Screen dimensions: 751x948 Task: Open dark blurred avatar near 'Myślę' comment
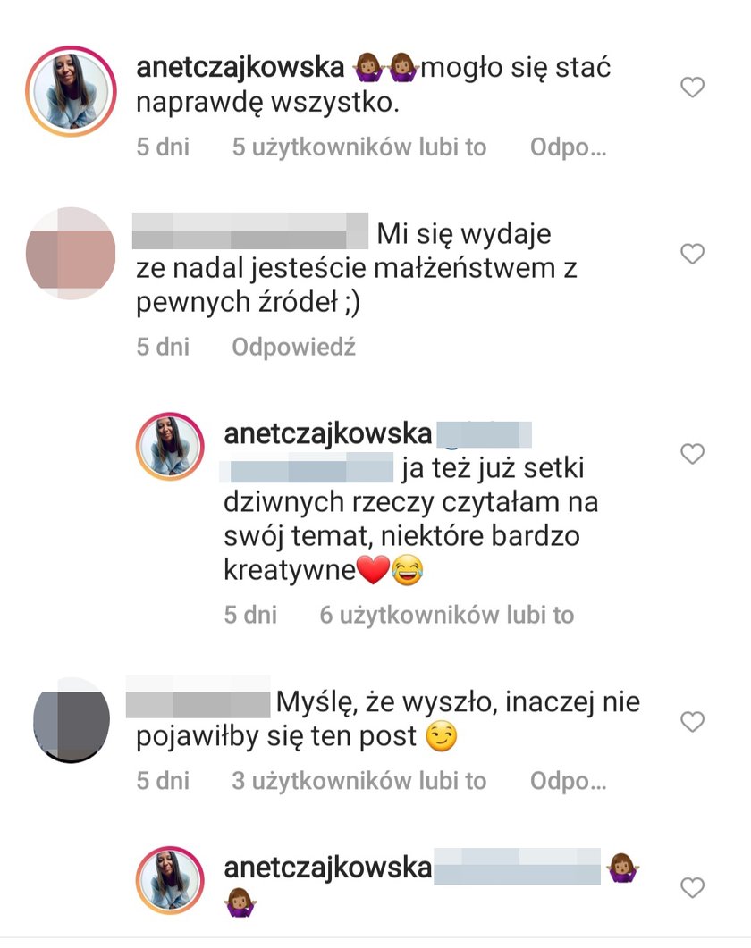(71, 721)
